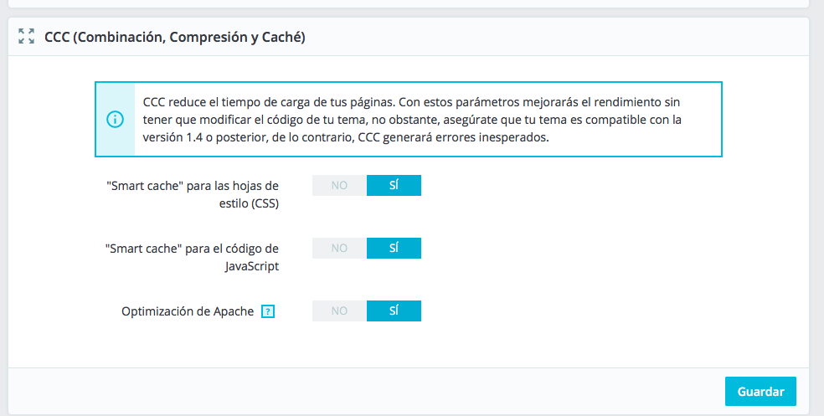This screenshot has height=416, width=824.
Task: Switch Optimización de Apache to NO
Action: pyautogui.click(x=339, y=311)
